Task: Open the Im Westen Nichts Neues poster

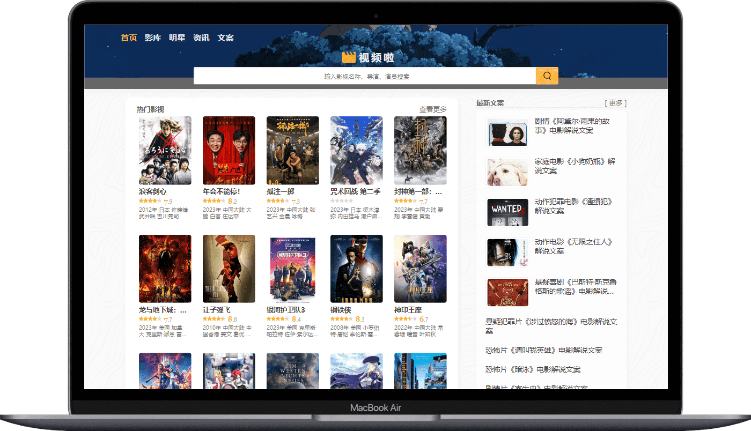Action: click(x=293, y=370)
